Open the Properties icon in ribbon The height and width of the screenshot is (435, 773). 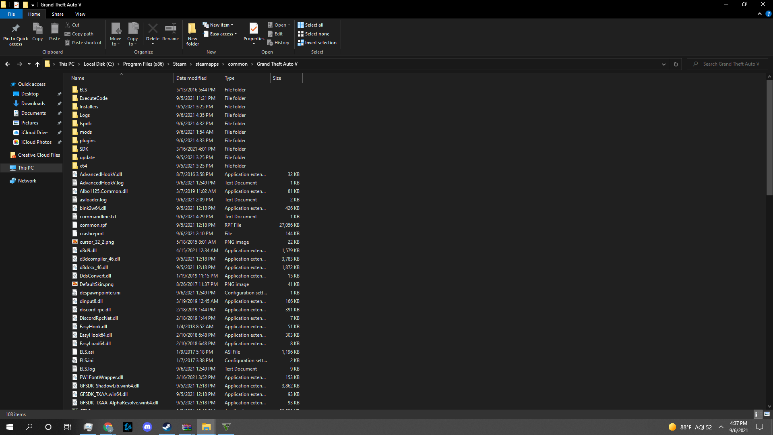pyautogui.click(x=254, y=29)
